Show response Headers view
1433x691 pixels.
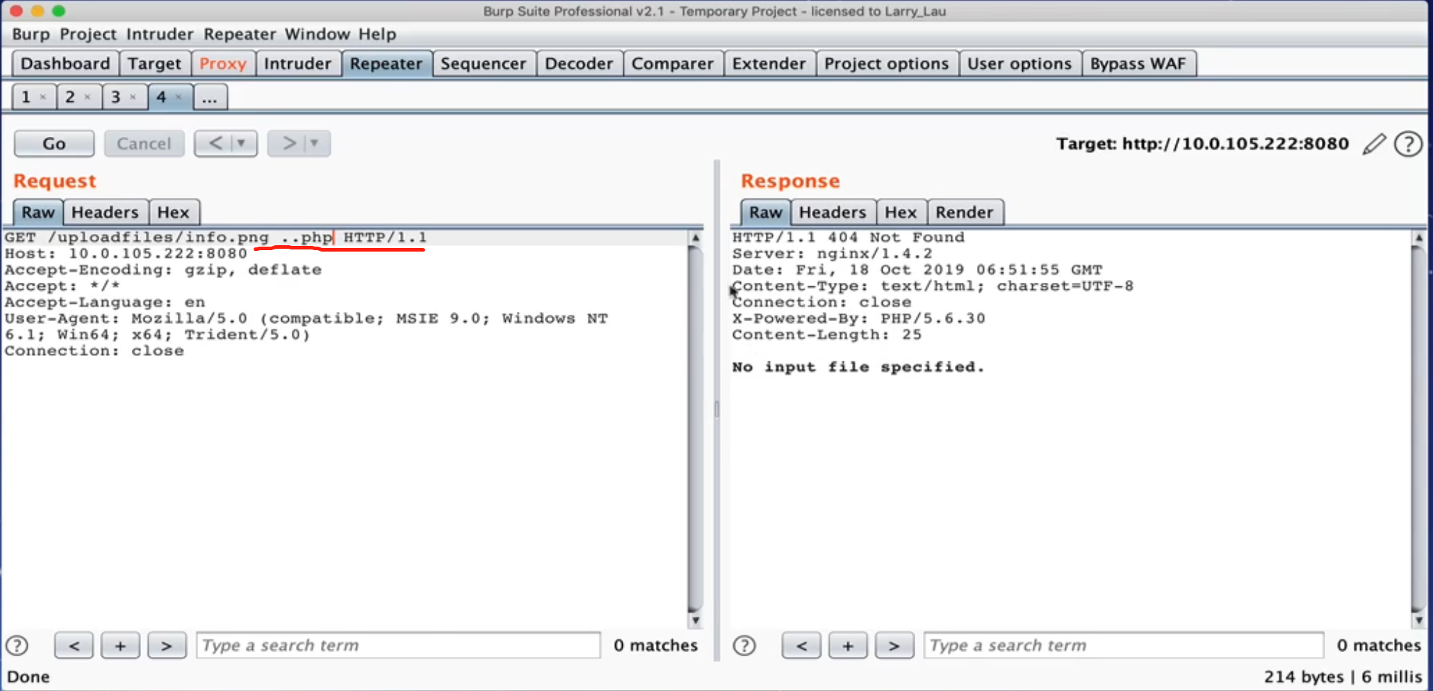pyautogui.click(x=832, y=213)
